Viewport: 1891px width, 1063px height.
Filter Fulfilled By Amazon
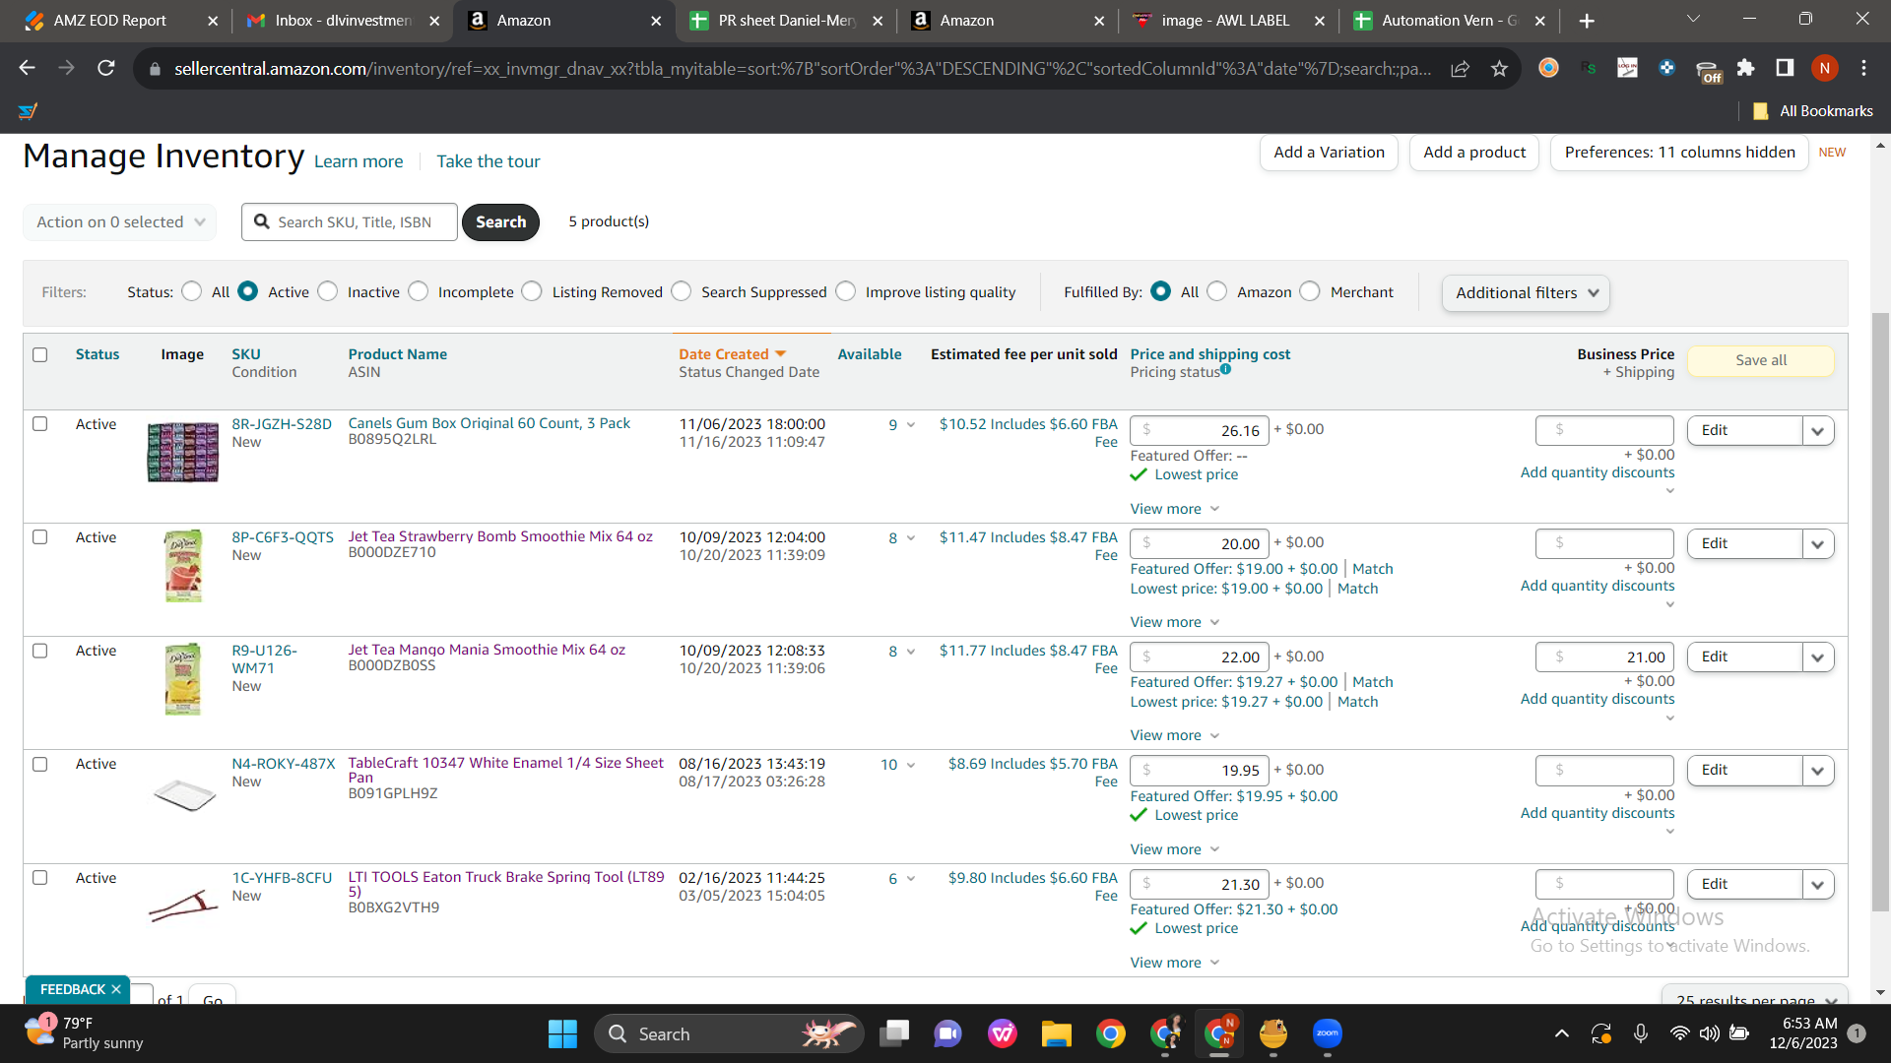click(1217, 291)
